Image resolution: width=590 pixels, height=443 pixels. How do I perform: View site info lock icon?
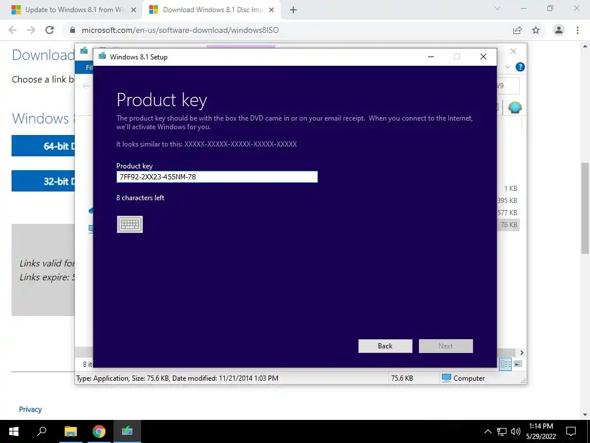(x=73, y=30)
